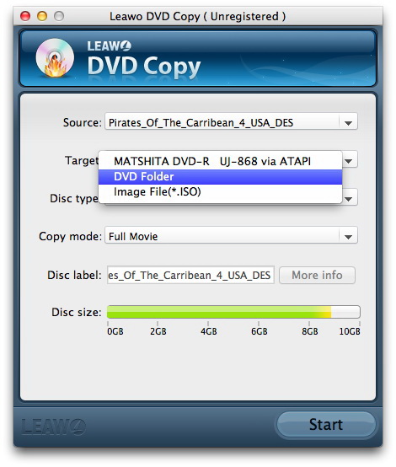396x467 pixels.
Task: Click the yellow minimize window button
Action: (x=42, y=16)
